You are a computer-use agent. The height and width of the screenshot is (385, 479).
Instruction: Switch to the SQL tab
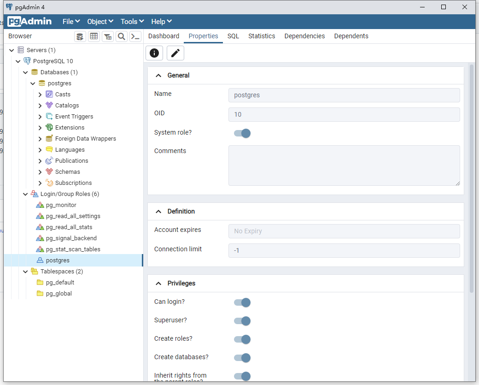coord(233,36)
